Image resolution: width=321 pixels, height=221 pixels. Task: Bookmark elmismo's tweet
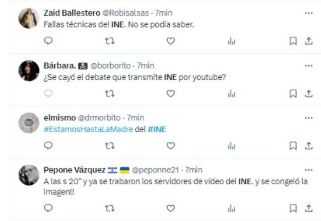293,146
